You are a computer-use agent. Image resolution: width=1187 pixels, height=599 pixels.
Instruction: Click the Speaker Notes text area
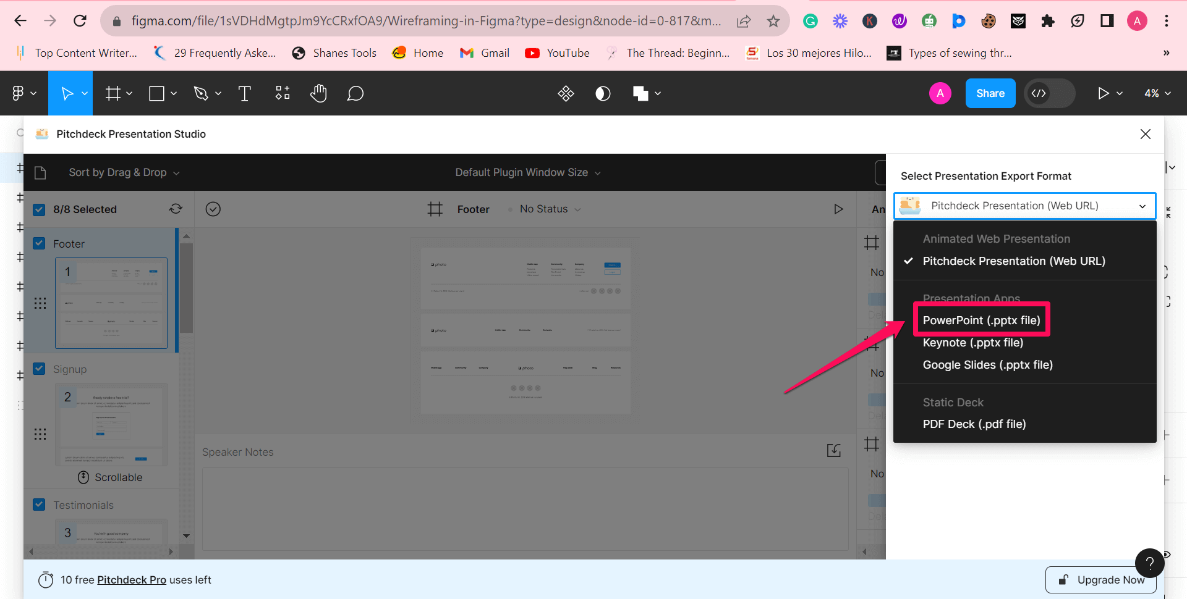click(525, 508)
